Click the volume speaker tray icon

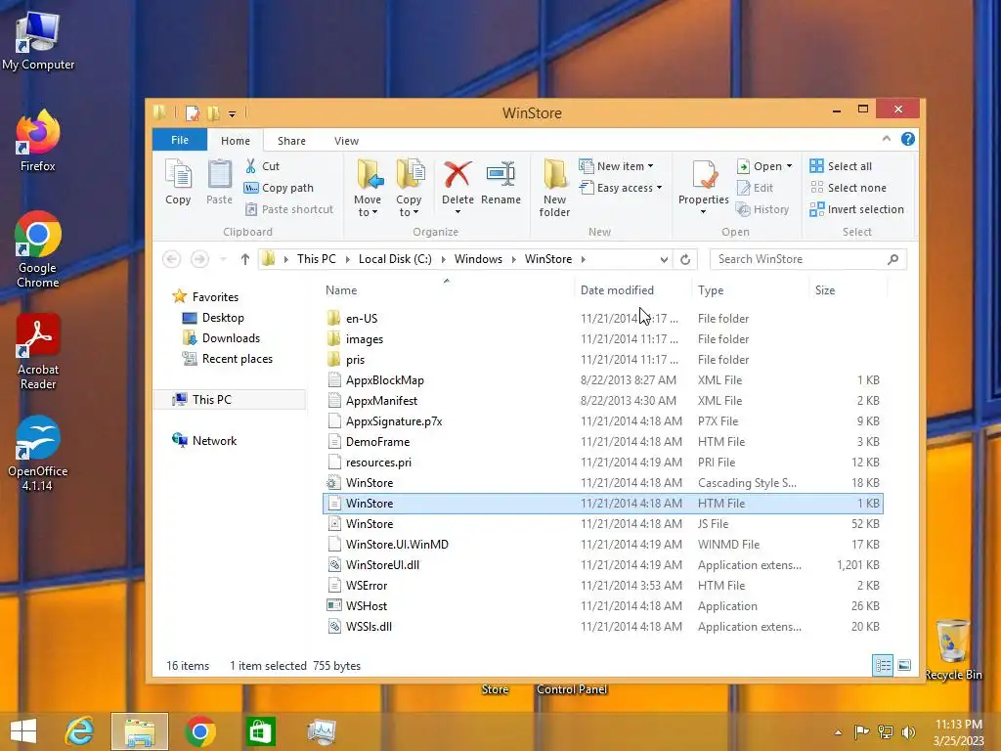(x=908, y=731)
